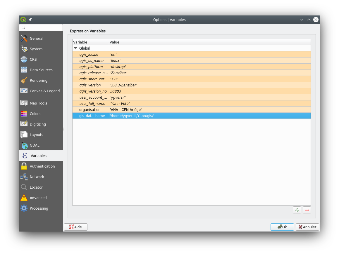The width and height of the screenshot is (339, 254).
Task: Select the qgis_platform variable
Action: pyautogui.click(x=91, y=67)
